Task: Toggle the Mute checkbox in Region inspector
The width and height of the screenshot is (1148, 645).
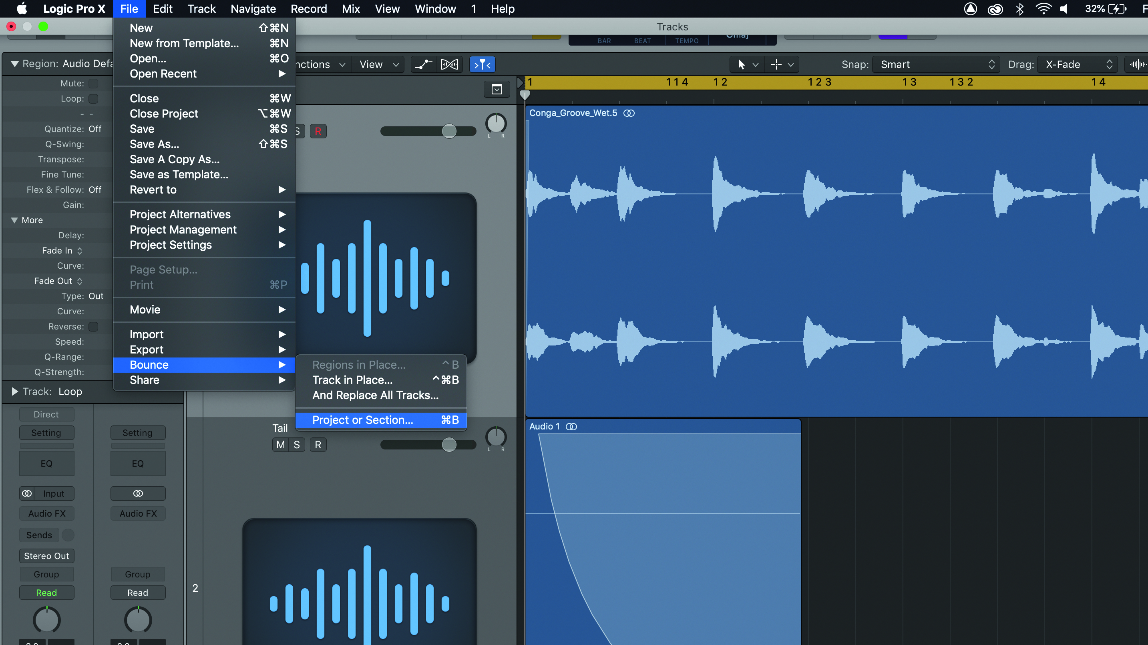Action: [x=93, y=83]
